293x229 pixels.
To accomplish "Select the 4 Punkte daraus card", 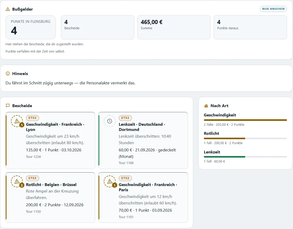I will pyautogui.click(x=250, y=27).
